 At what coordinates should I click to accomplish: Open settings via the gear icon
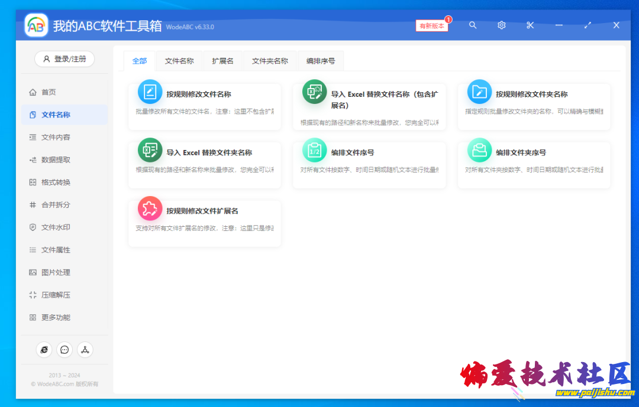click(x=502, y=25)
